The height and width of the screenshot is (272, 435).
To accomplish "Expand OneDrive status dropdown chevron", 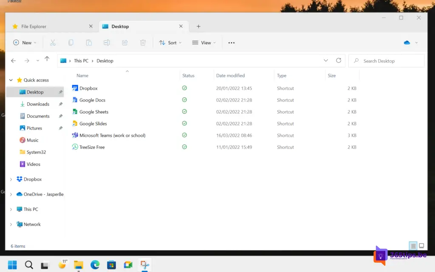I will pos(416,43).
